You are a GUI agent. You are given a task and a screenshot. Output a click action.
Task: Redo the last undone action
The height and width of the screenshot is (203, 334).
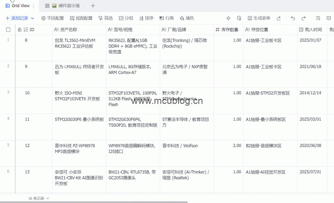304,18
